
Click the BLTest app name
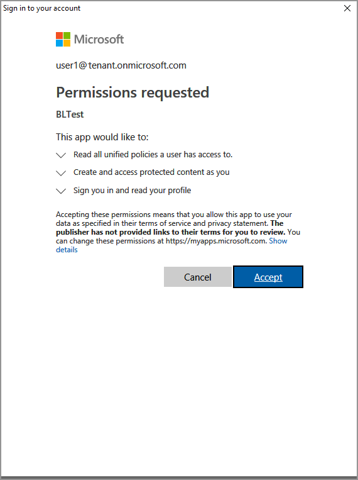coord(70,114)
